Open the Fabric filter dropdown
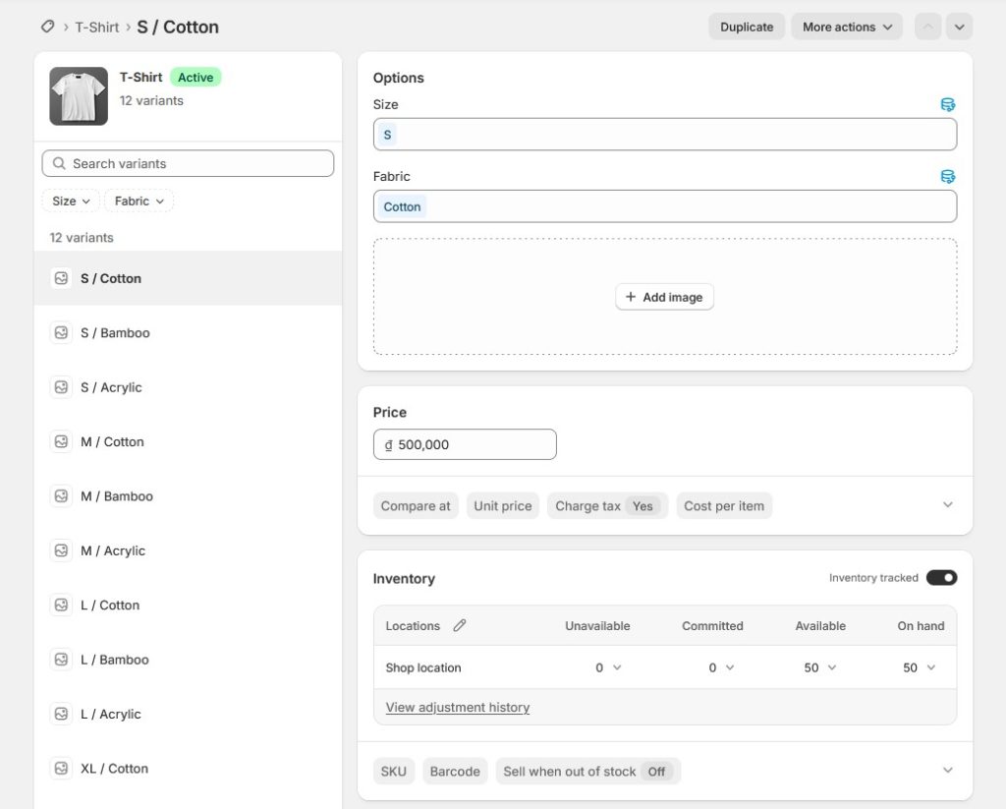1006x809 pixels. tap(139, 202)
